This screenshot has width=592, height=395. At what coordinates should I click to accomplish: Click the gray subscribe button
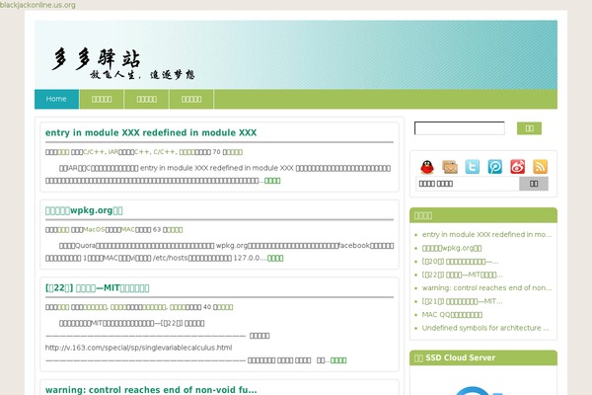tap(534, 184)
